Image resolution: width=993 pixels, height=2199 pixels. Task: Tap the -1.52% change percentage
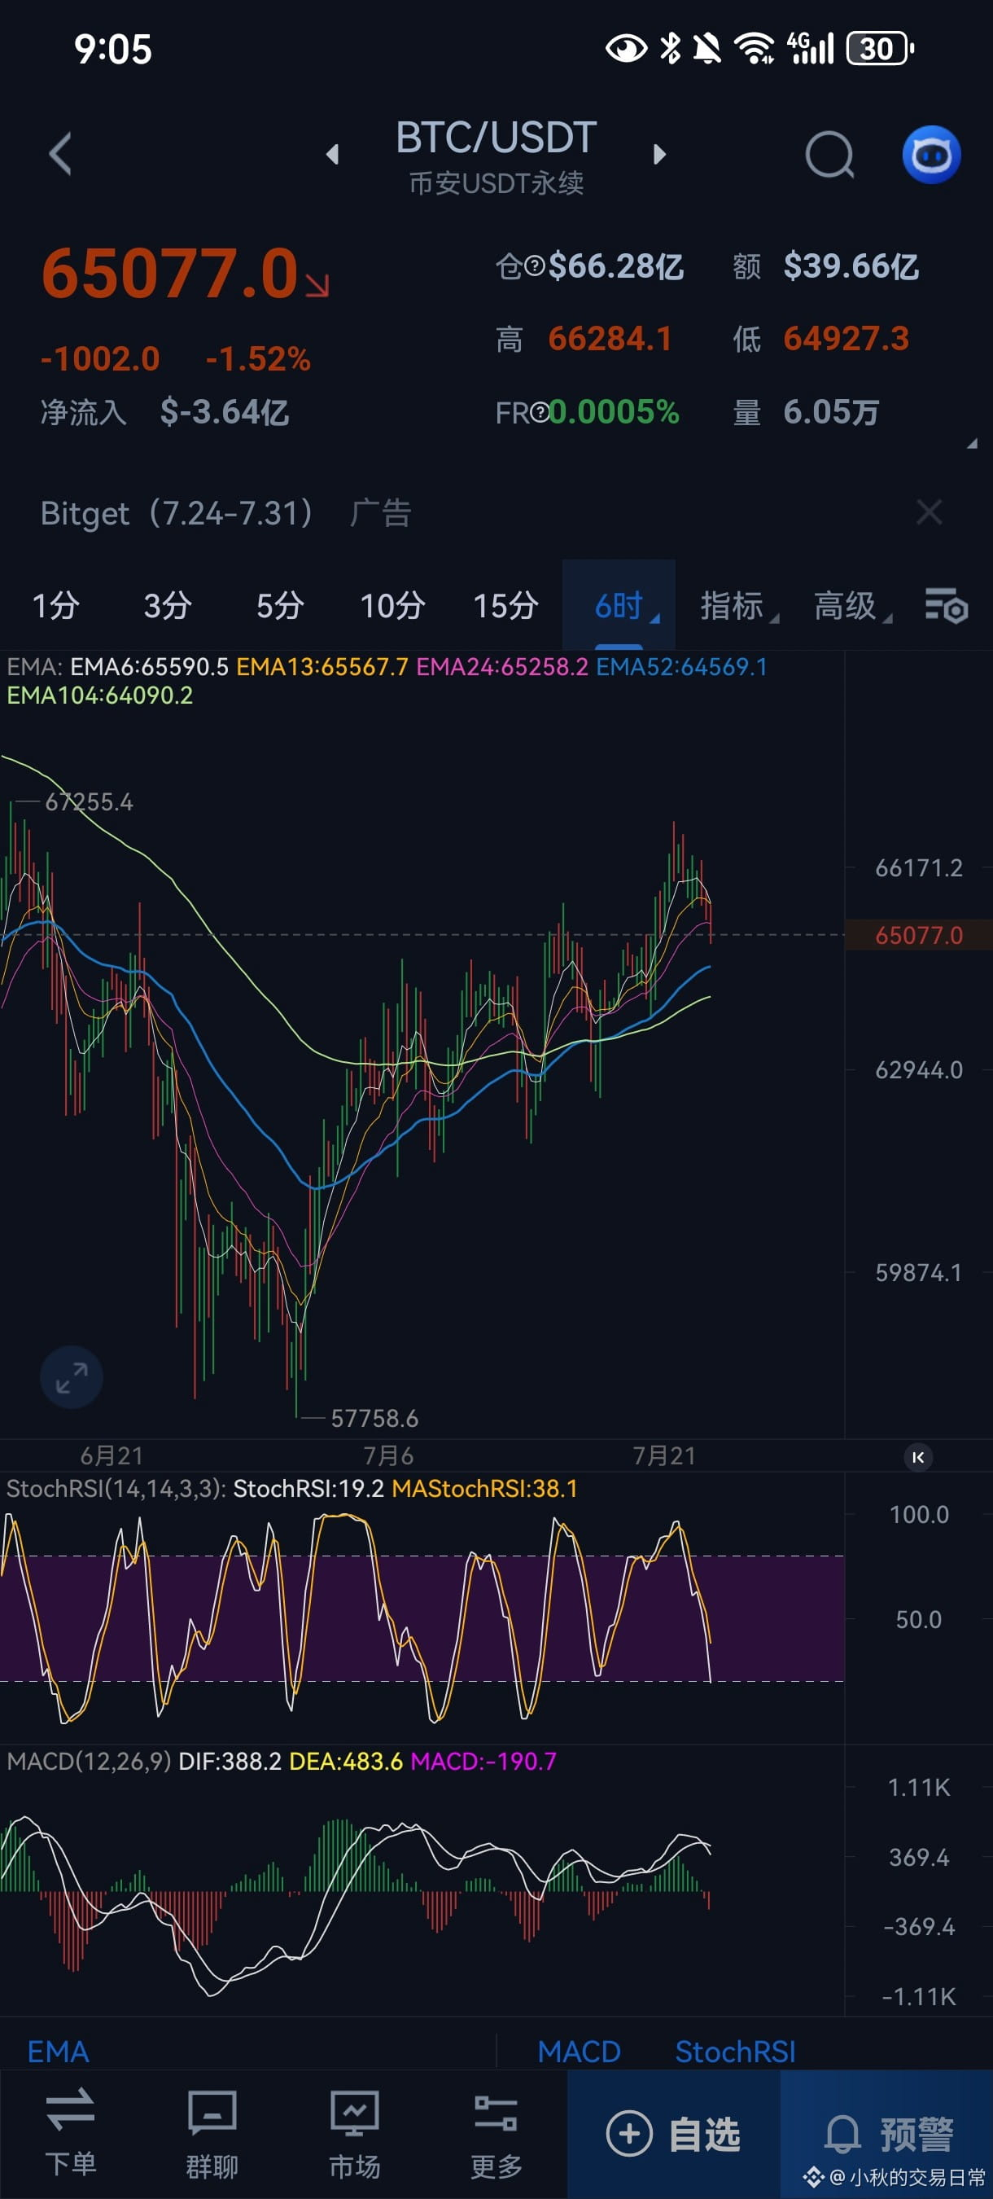pos(259,358)
